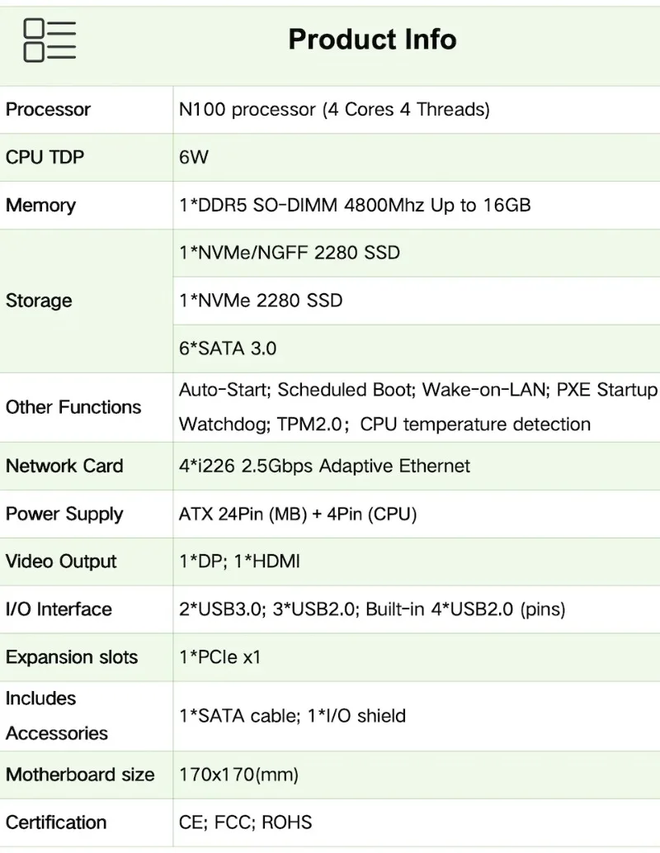Click the CE; FCC; ROHS certification value
660x853 pixels.
click(245, 822)
